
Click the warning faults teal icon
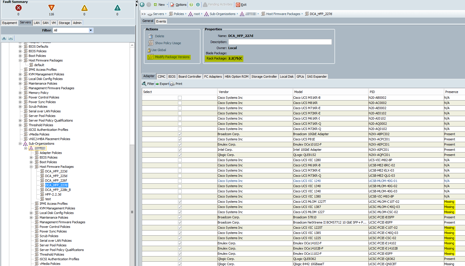[x=117, y=8]
